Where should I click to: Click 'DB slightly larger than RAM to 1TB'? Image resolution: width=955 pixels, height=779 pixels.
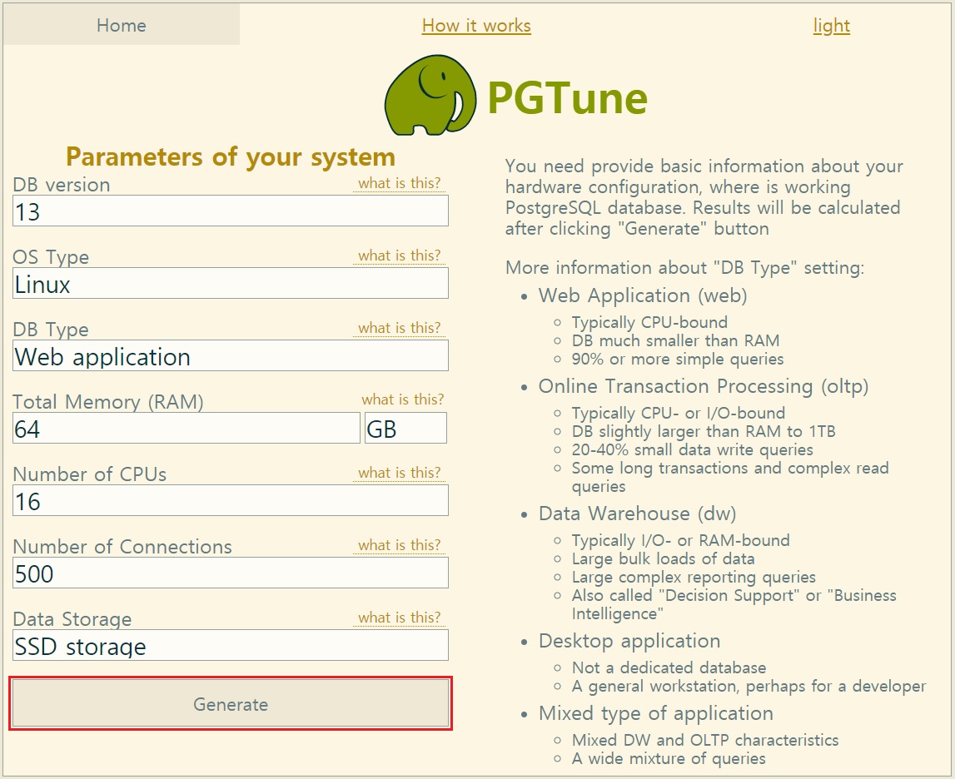coord(704,431)
